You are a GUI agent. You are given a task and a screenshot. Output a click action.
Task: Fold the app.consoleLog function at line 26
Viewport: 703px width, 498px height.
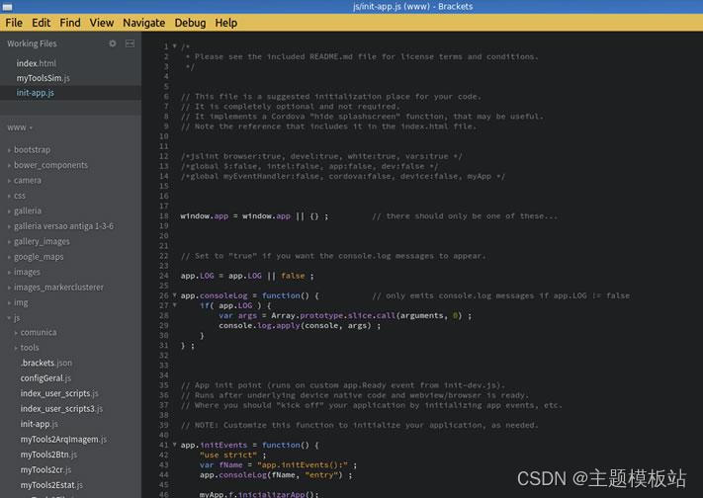pyautogui.click(x=174, y=295)
